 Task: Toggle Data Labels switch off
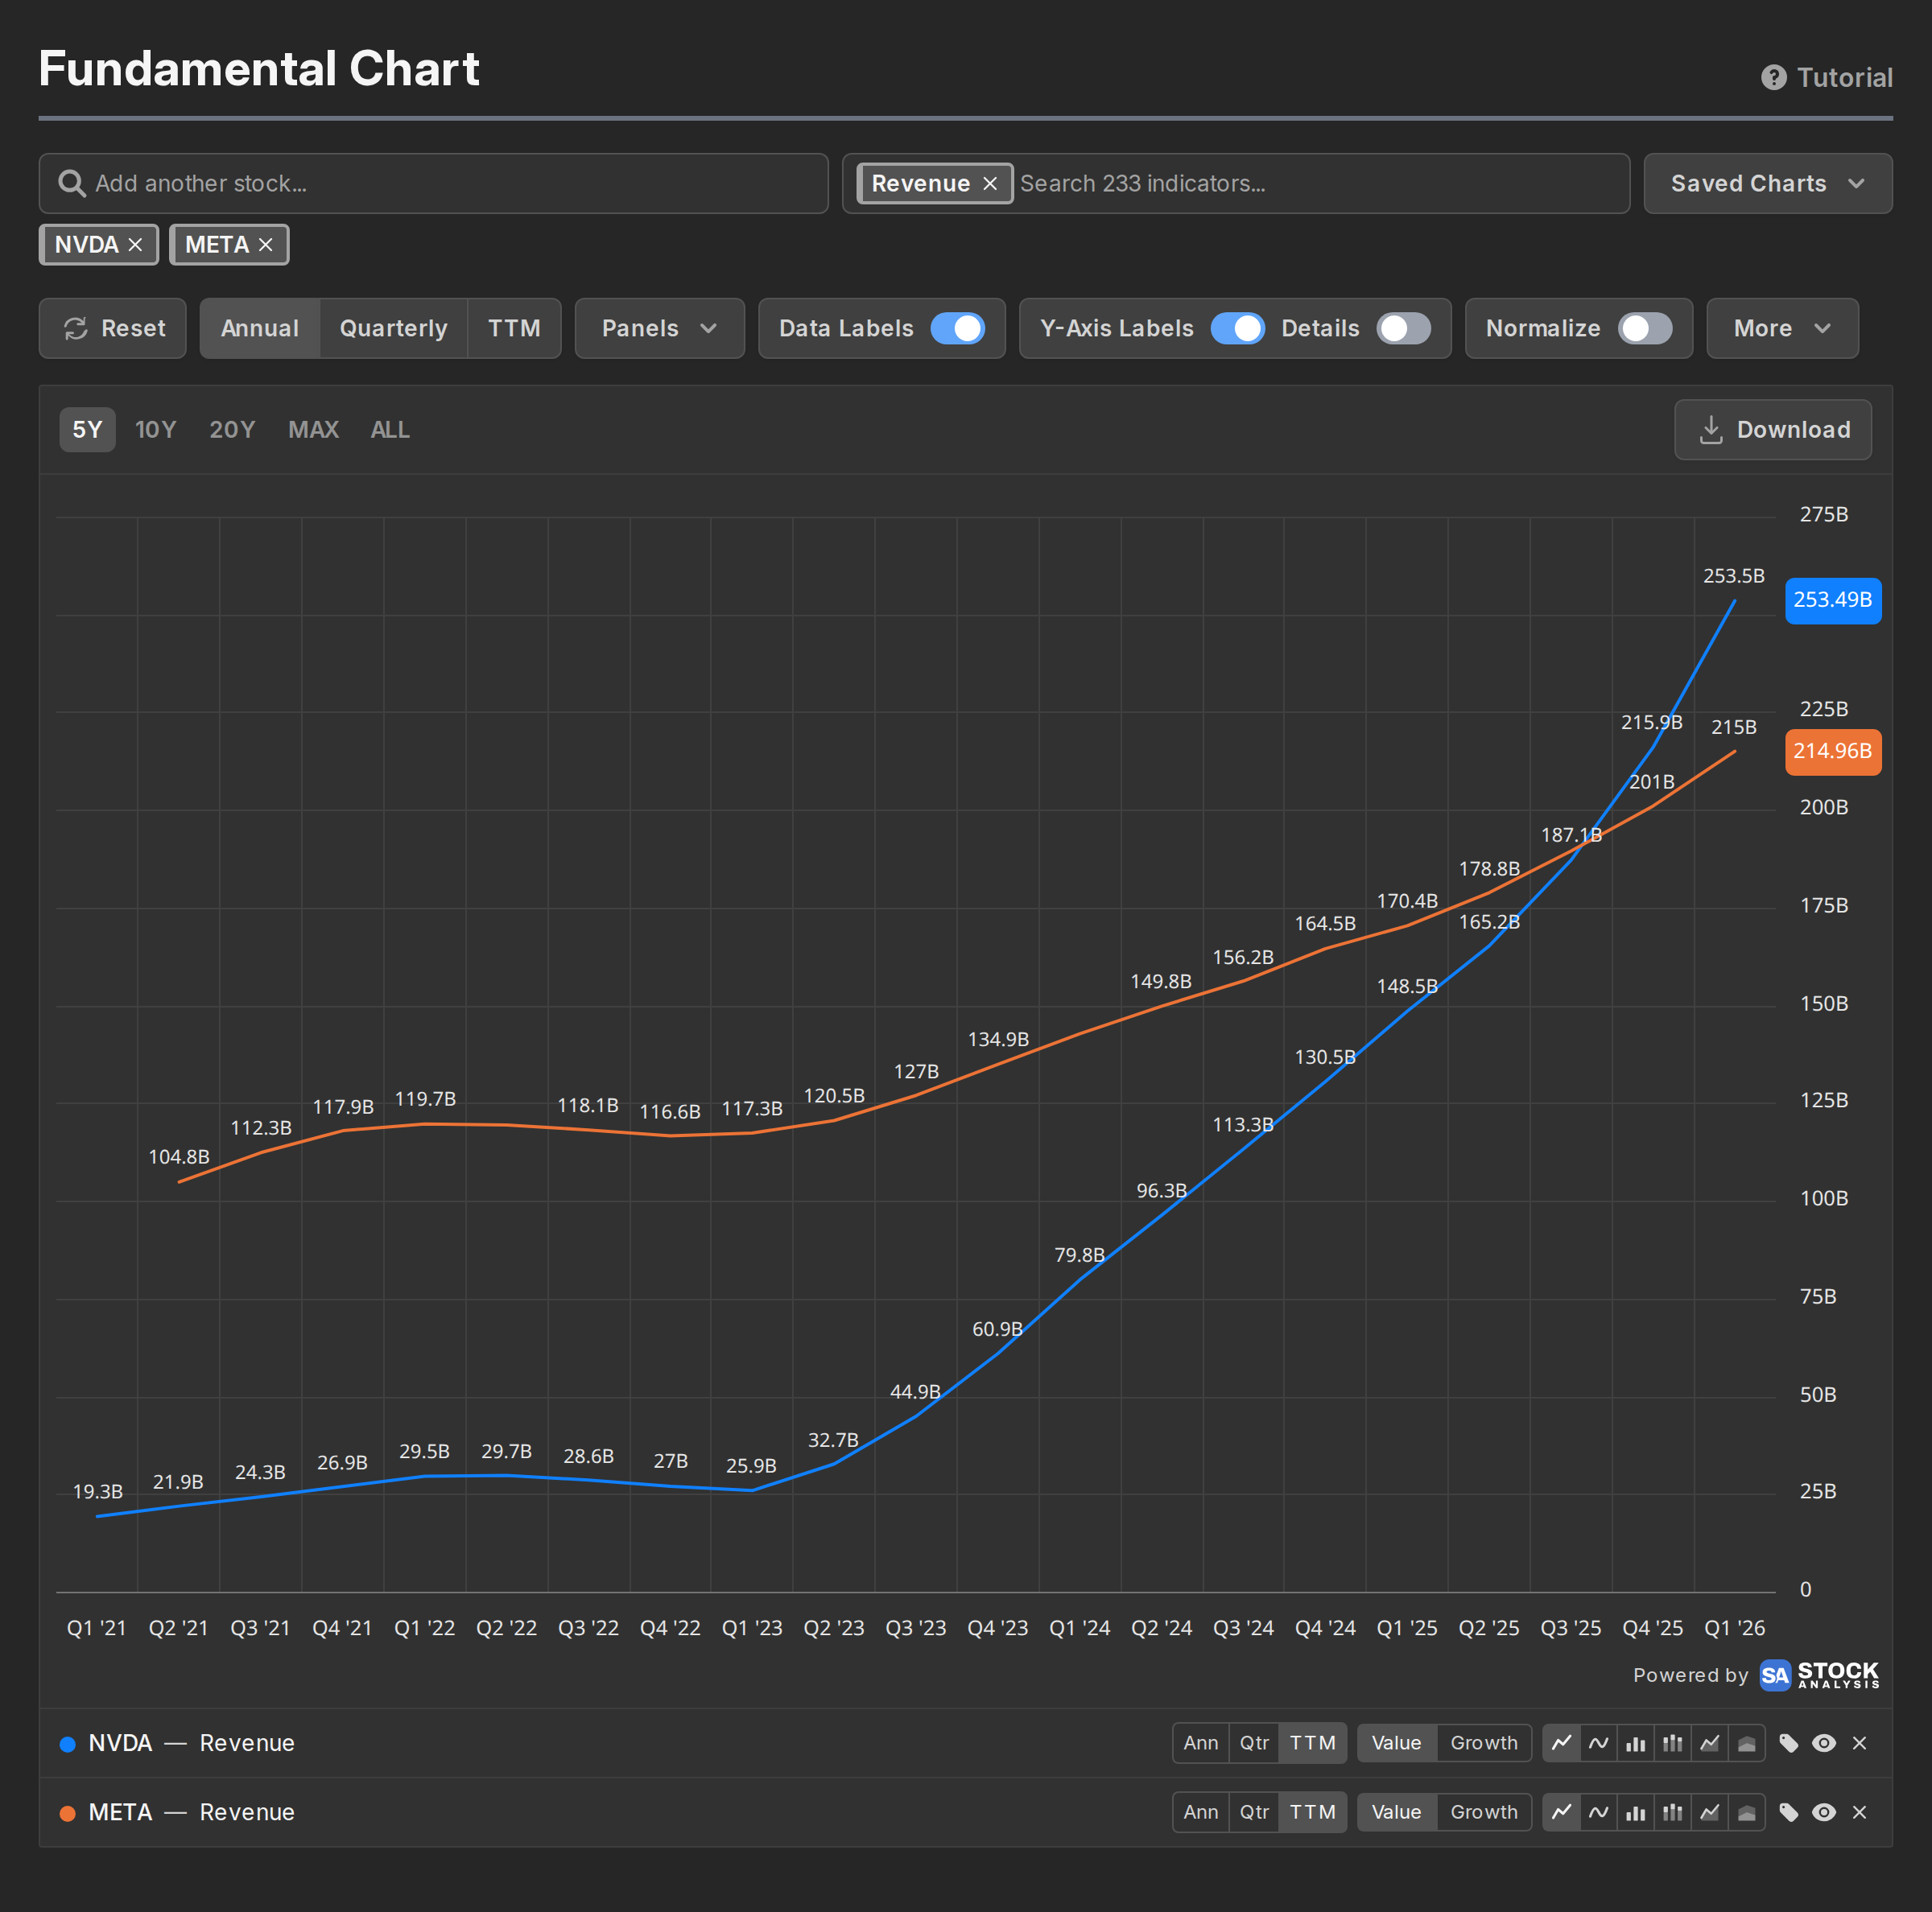pyautogui.click(x=957, y=329)
